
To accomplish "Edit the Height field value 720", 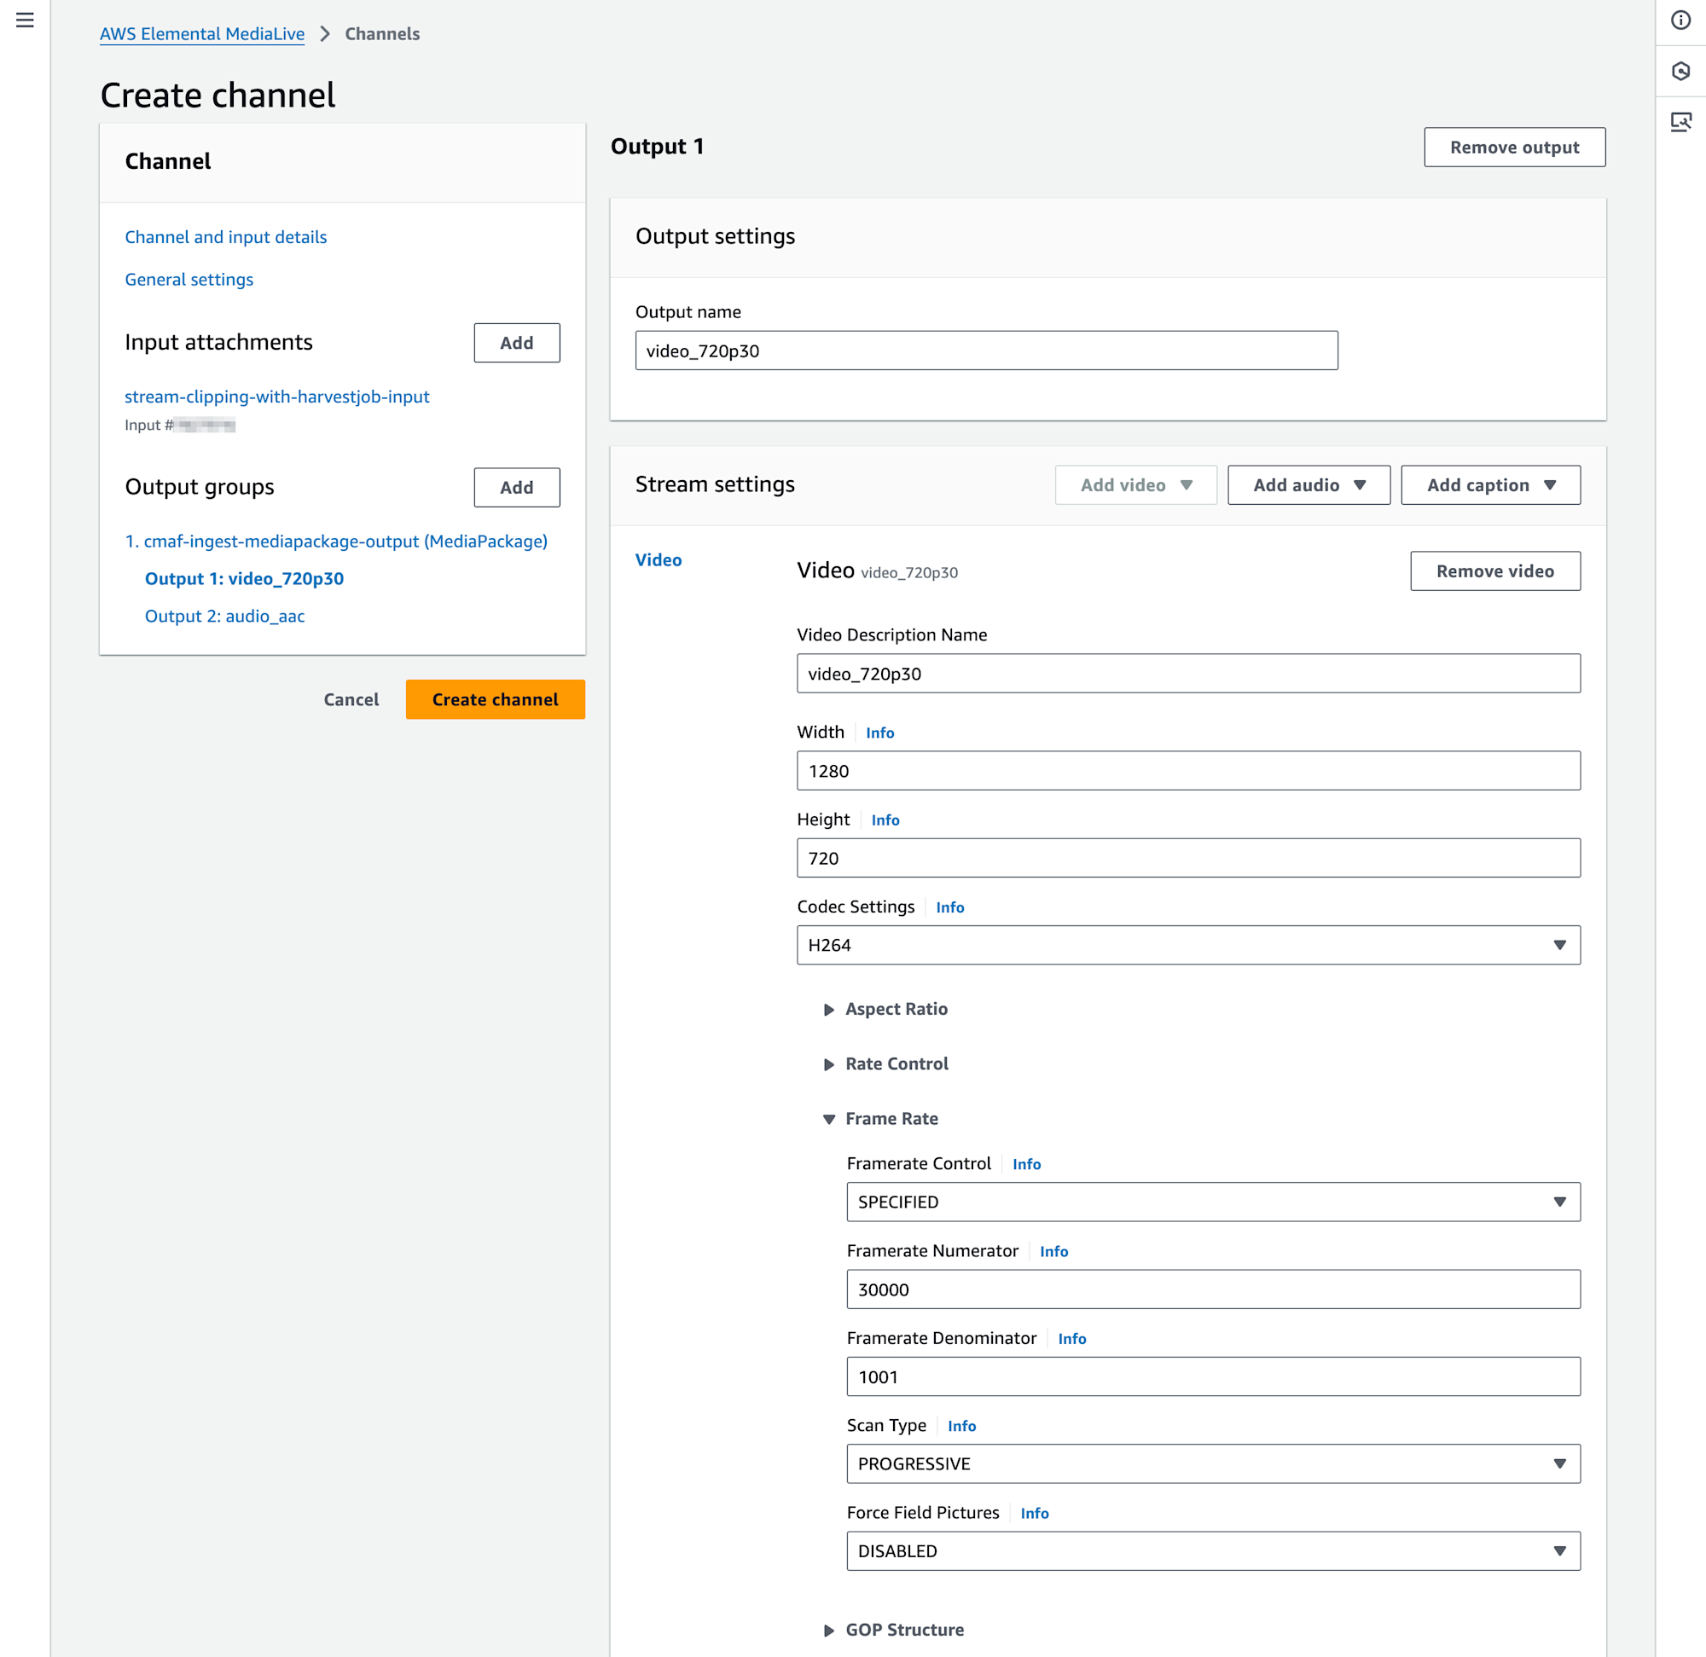I will [1188, 858].
